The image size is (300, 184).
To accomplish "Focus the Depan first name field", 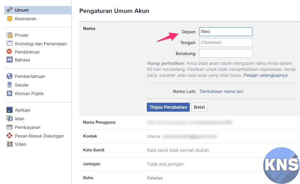I will coord(225,32).
